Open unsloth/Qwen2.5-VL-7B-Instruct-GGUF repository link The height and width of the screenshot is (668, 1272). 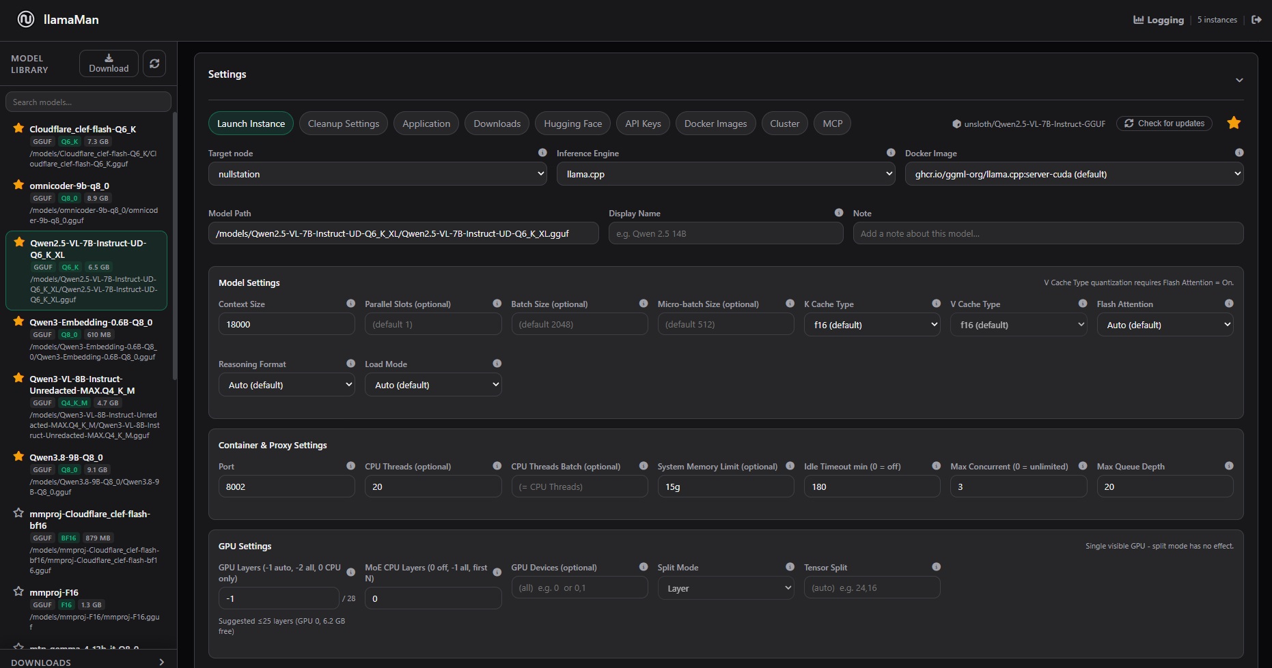coord(1029,124)
